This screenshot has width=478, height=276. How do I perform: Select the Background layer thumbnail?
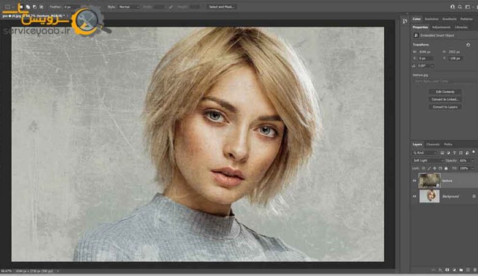point(429,196)
